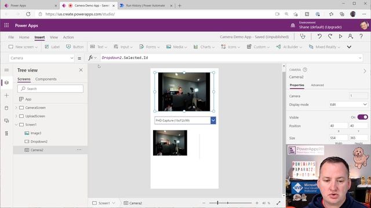Screen dimensions: 371x208
Task: Click the Camera help info icon
Action: click(305, 69)
